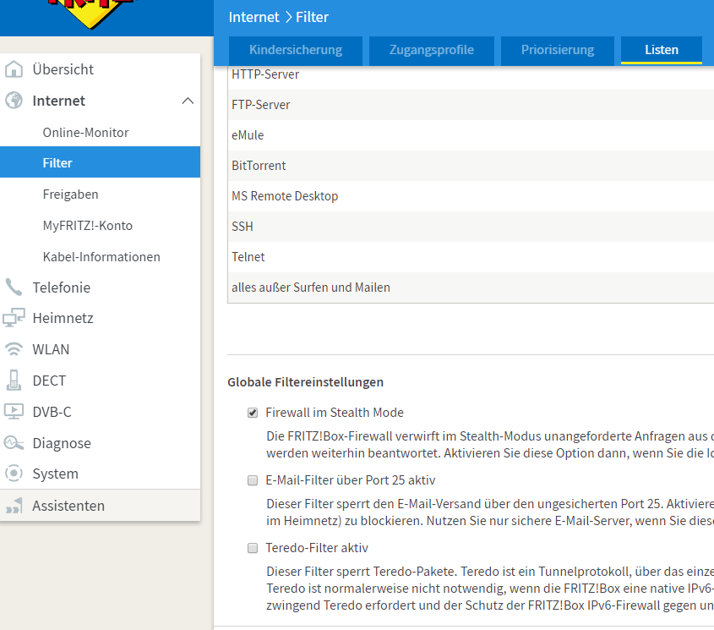Click the Teredo-Filter aktiv label
Viewport: 714px width, 630px height.
[x=317, y=547]
